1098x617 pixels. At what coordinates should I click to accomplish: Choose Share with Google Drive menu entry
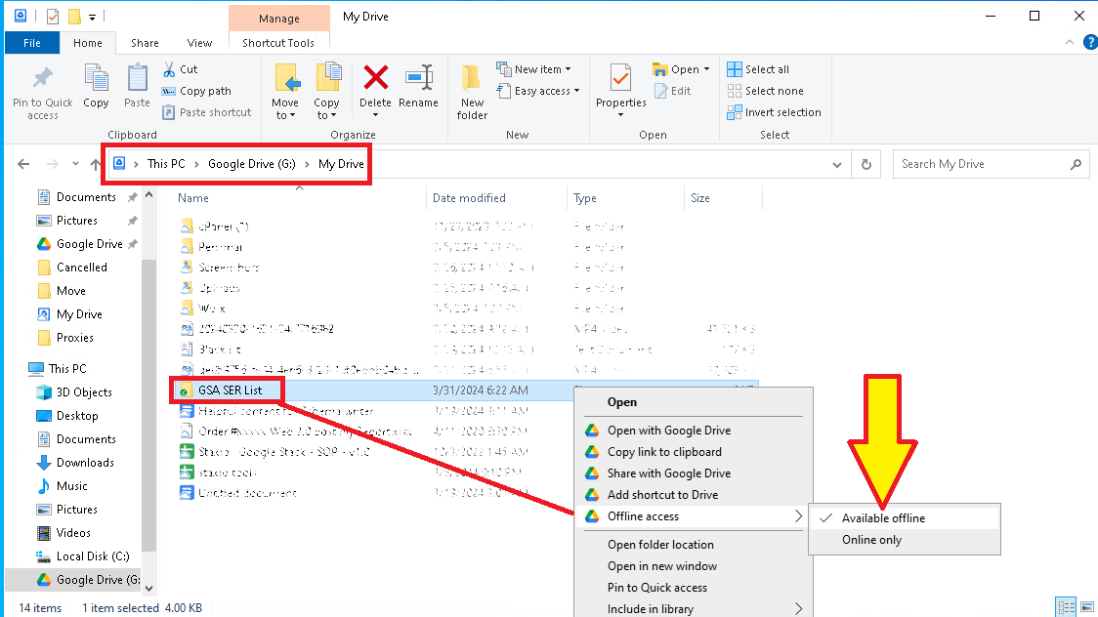(x=668, y=473)
